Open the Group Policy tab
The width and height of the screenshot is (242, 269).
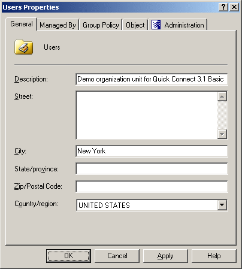pyautogui.click(x=101, y=25)
